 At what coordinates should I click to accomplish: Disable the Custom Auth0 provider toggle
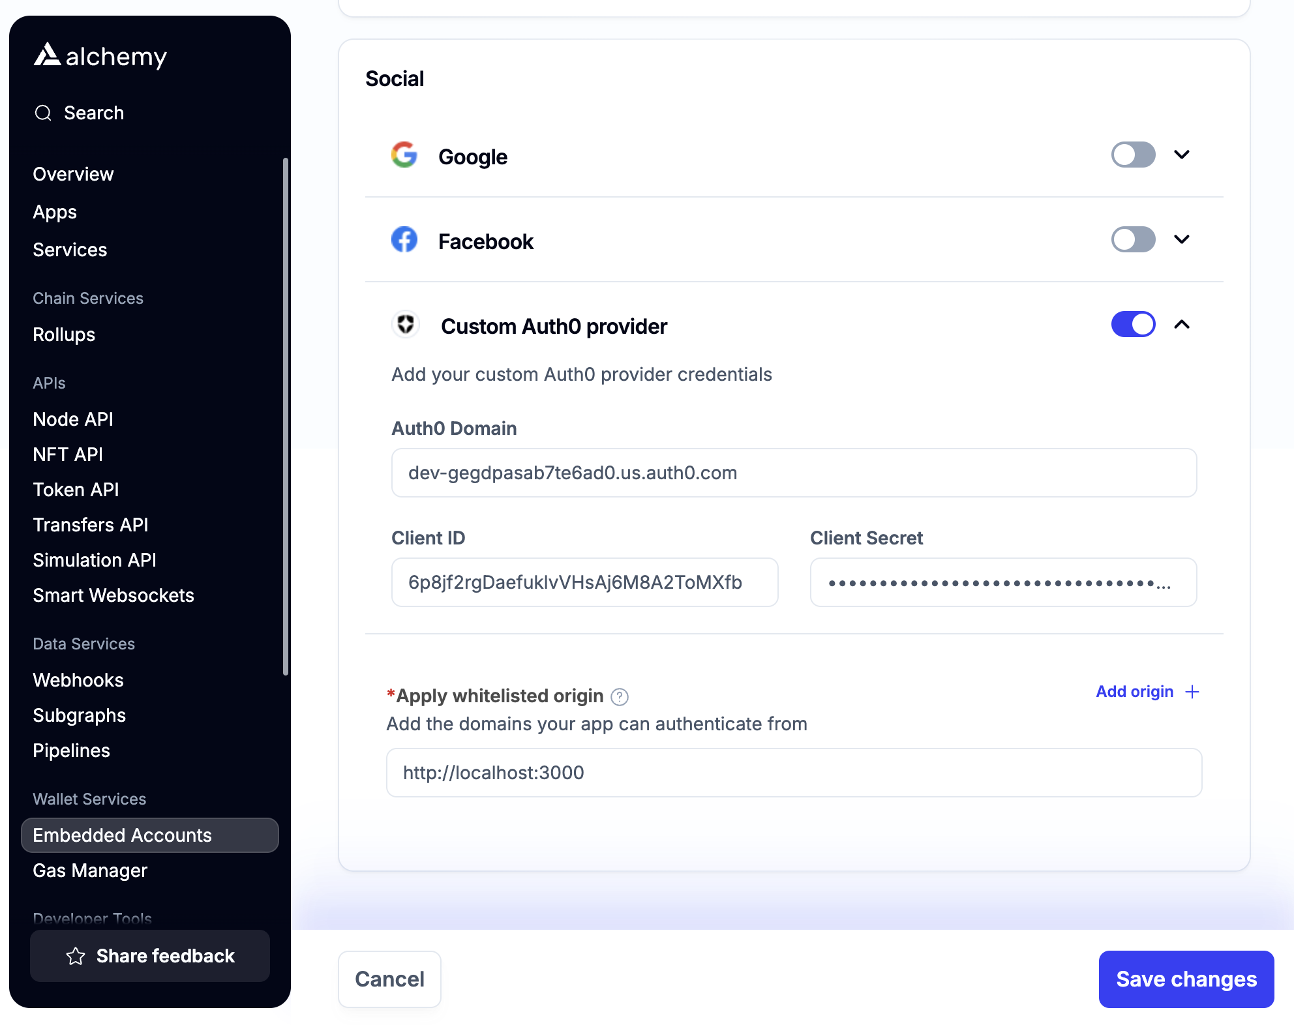coord(1133,324)
